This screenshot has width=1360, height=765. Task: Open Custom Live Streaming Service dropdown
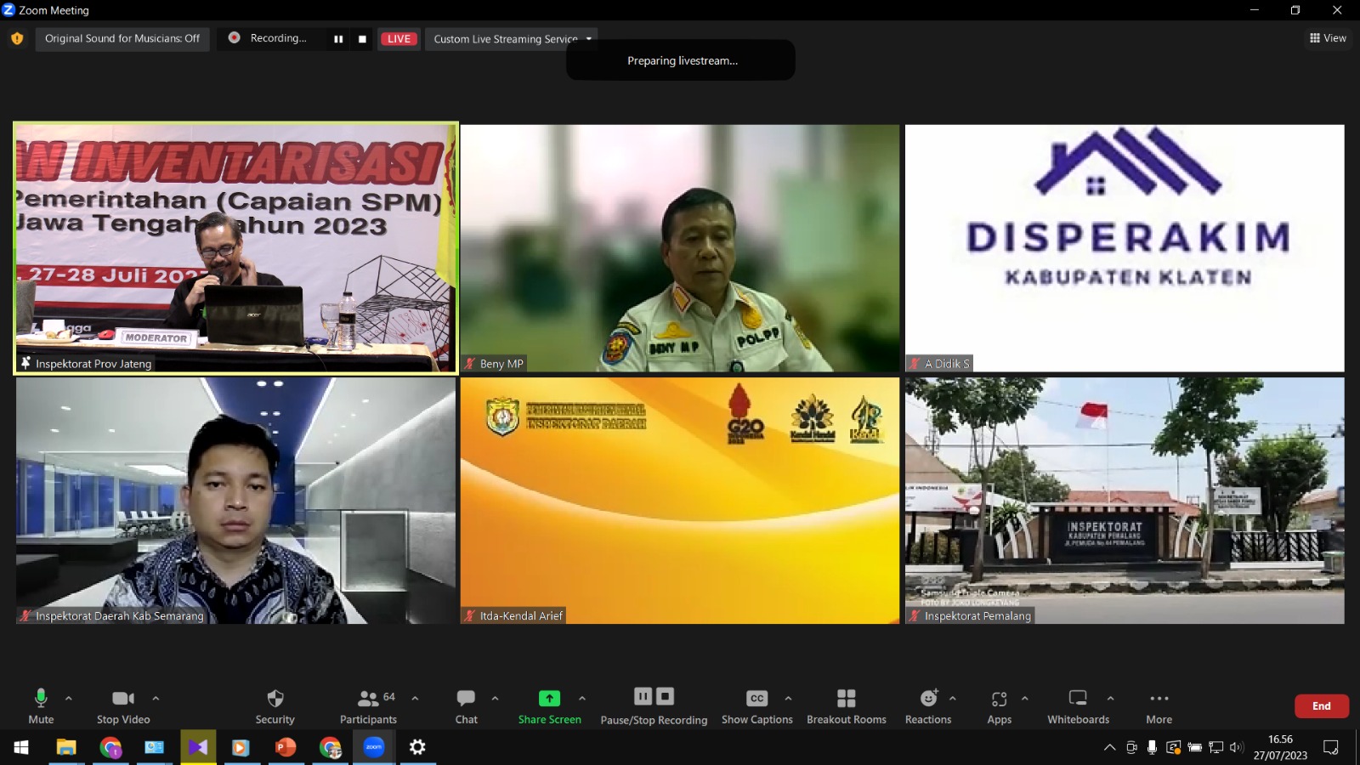coord(513,39)
